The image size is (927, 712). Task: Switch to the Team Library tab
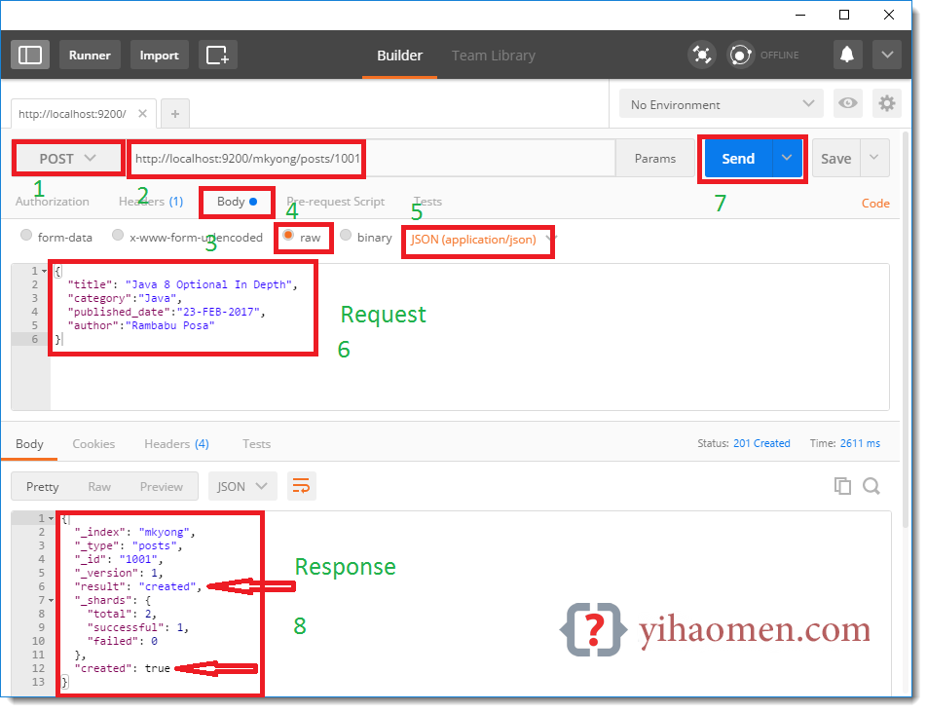click(x=493, y=56)
